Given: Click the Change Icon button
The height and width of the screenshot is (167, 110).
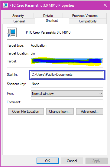Looking at the screenshot, I should click(x=60, y=112).
